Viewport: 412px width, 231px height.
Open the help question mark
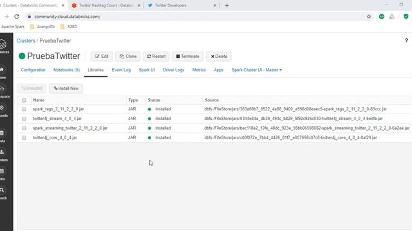point(406,40)
